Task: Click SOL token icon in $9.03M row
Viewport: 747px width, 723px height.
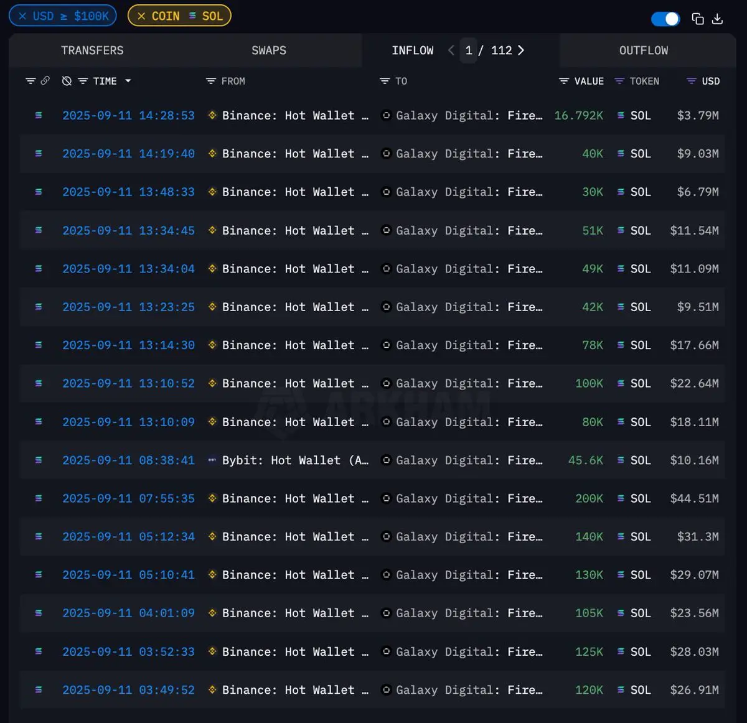Action: pos(621,154)
